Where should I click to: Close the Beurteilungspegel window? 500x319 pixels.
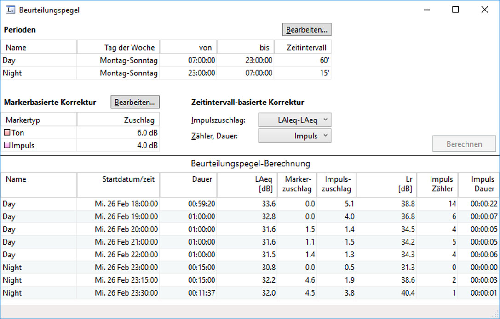click(484, 10)
